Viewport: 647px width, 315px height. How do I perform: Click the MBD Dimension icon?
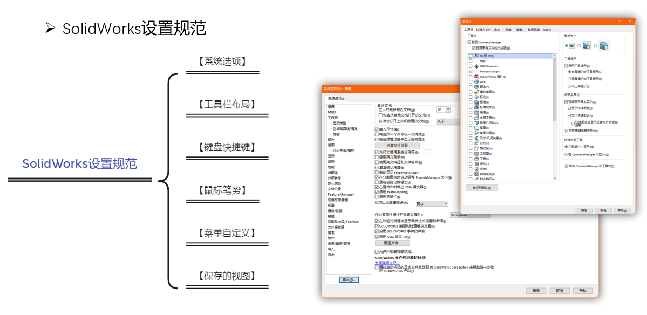tap(476, 66)
